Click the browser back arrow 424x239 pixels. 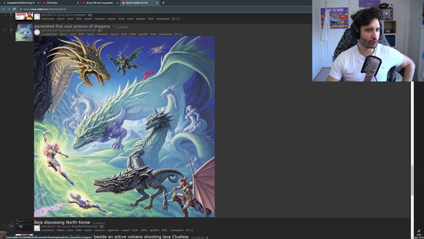tap(3, 9)
